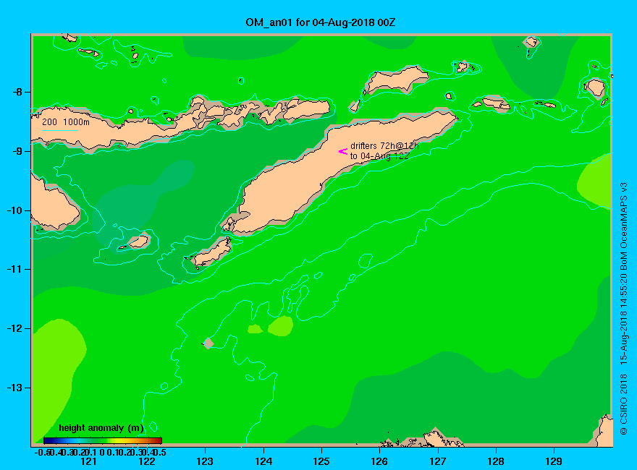Image resolution: width=637 pixels, height=470 pixels.
Task: Click longitude label 126
Action: point(379,461)
